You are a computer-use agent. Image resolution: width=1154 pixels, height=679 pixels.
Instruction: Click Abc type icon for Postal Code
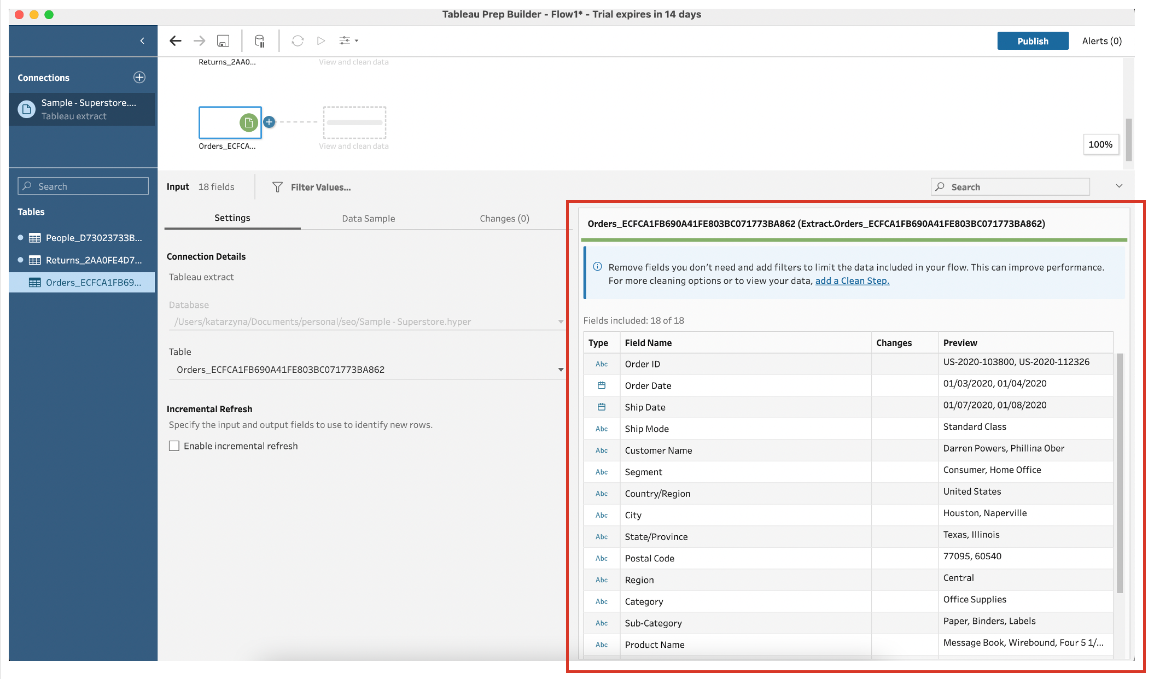[602, 558]
